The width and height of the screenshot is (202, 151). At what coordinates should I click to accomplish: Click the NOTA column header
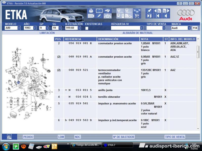(x=151, y=39)
